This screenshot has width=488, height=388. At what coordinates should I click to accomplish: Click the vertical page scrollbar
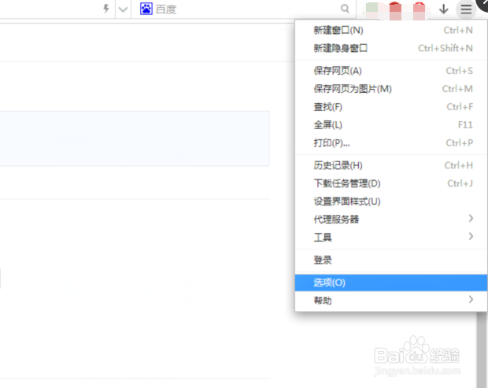coord(482,349)
